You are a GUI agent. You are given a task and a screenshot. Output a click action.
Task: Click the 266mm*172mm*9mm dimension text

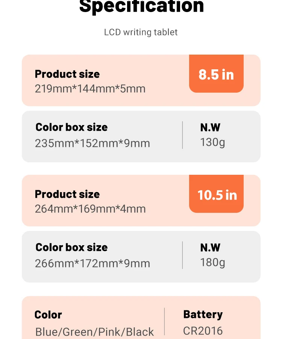tap(92, 263)
